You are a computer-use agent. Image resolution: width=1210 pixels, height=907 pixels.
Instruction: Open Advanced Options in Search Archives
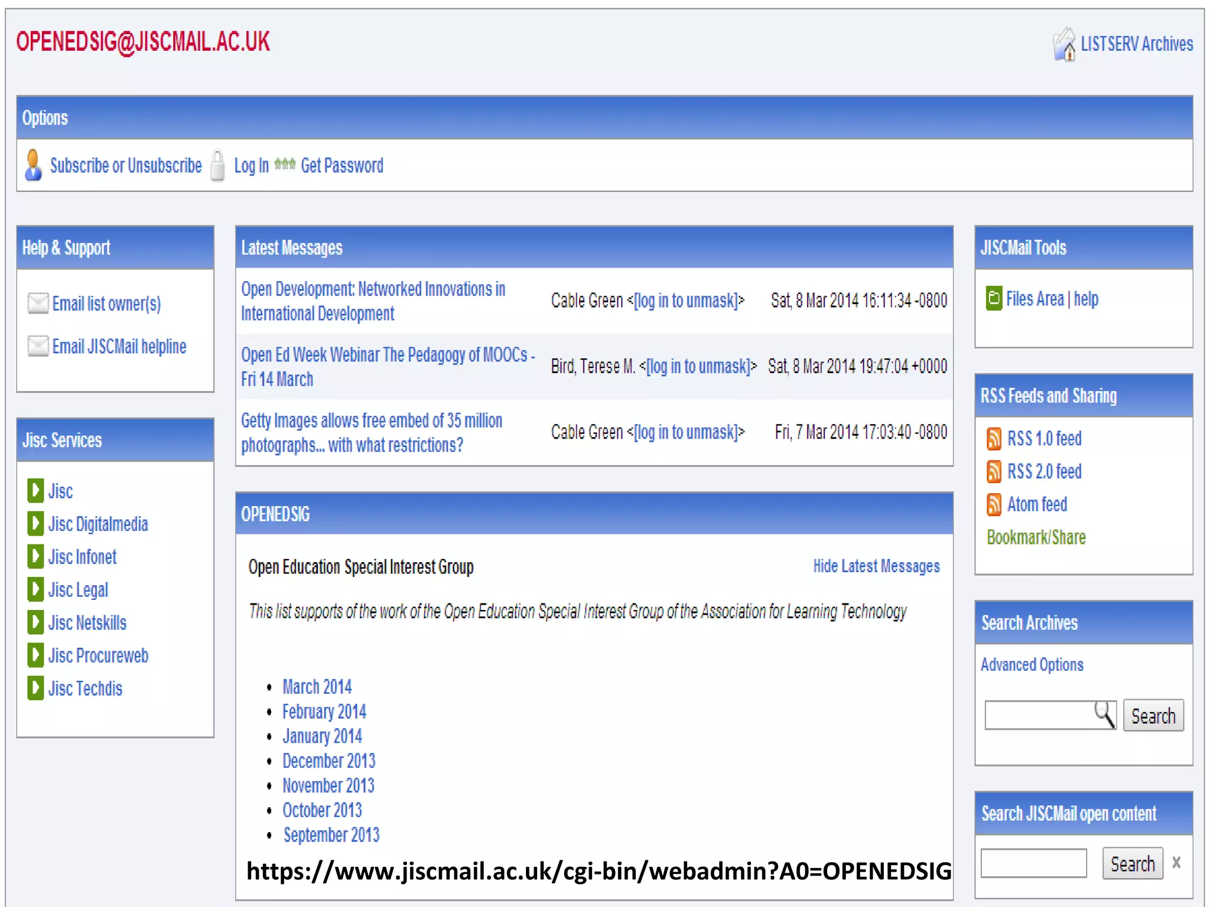(1032, 665)
